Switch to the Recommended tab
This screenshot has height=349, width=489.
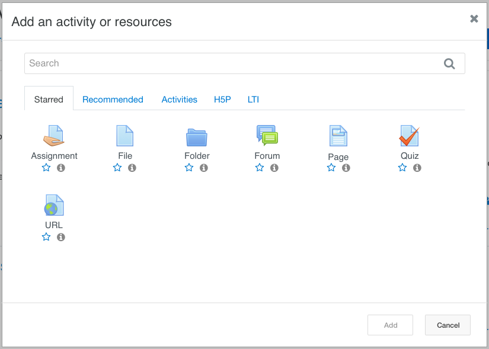pyautogui.click(x=113, y=100)
